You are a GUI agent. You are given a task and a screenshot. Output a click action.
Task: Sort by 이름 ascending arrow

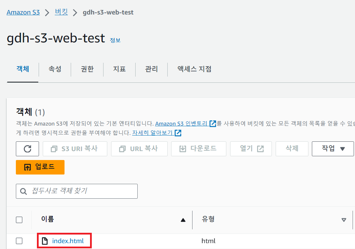point(183,220)
